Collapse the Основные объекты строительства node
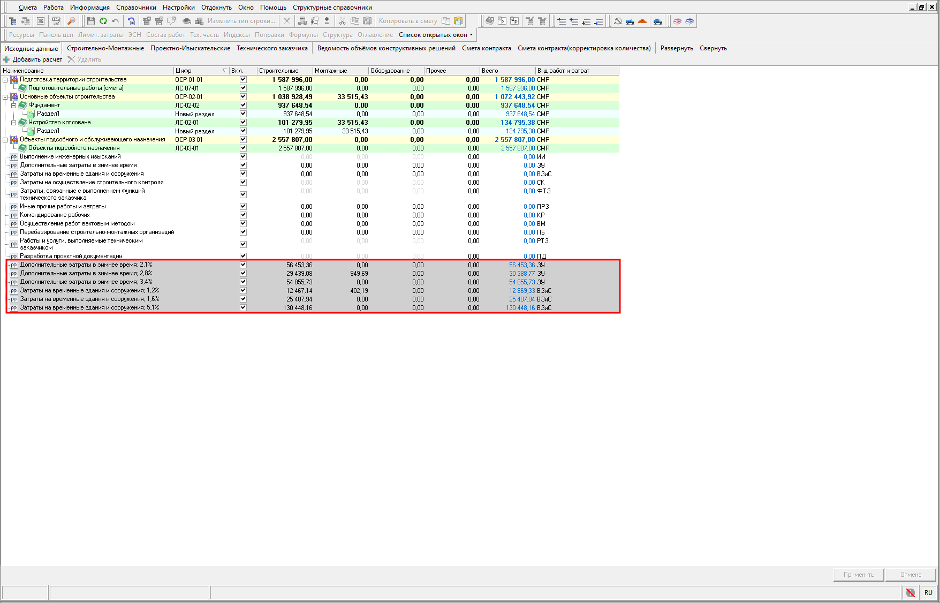This screenshot has height=603, width=940. [5, 97]
